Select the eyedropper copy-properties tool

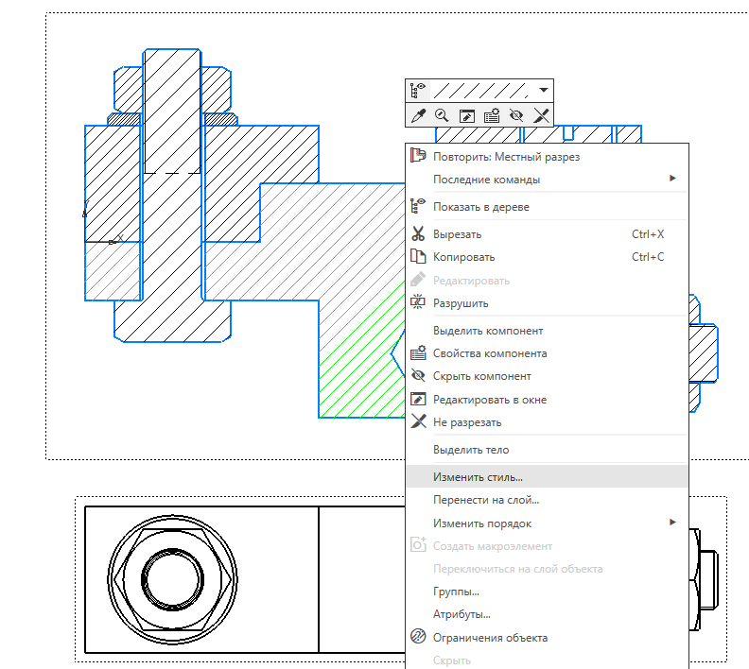pyautogui.click(x=418, y=115)
